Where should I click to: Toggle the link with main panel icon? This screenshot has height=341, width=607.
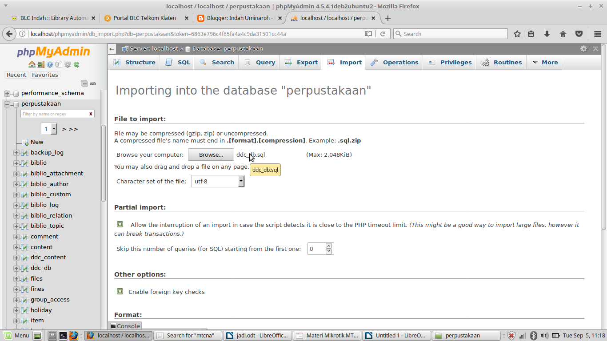pyautogui.click(x=93, y=83)
